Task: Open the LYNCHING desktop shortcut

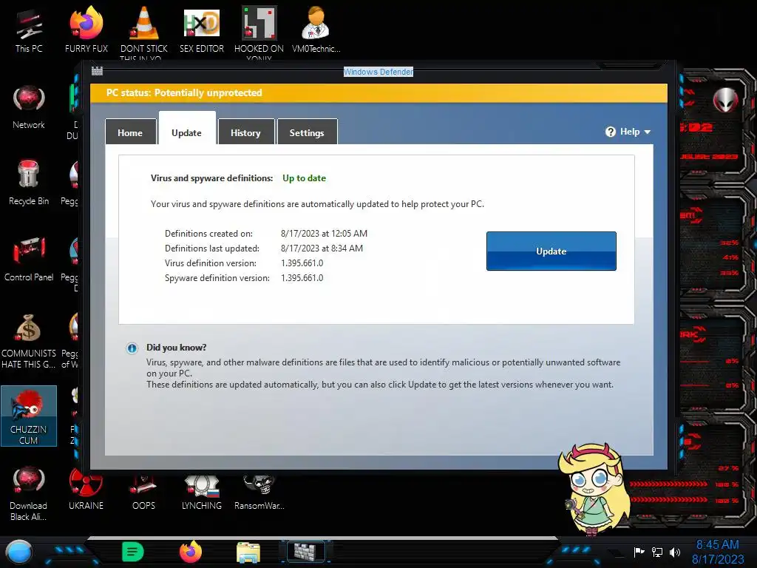Action: [201, 491]
